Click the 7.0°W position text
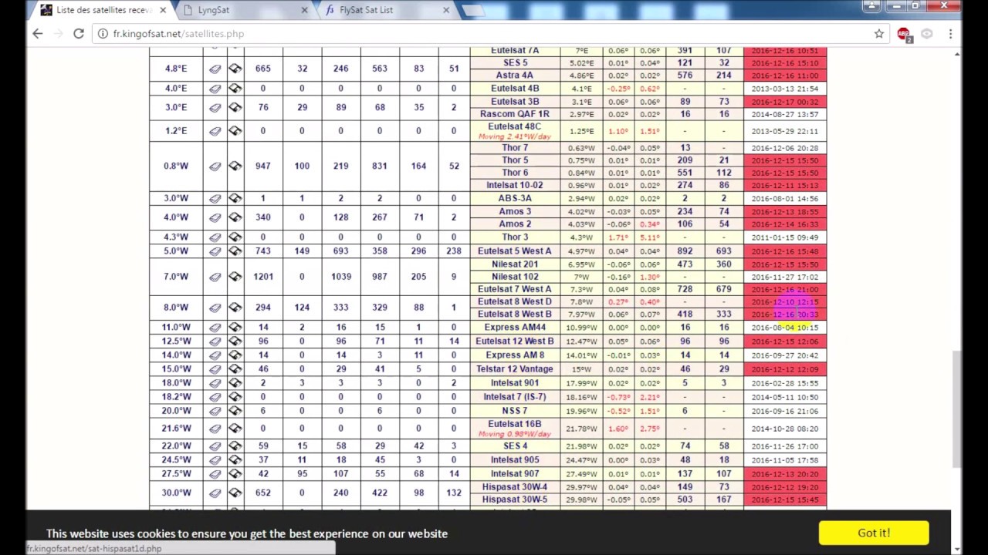This screenshot has height=555, width=988. click(x=176, y=277)
